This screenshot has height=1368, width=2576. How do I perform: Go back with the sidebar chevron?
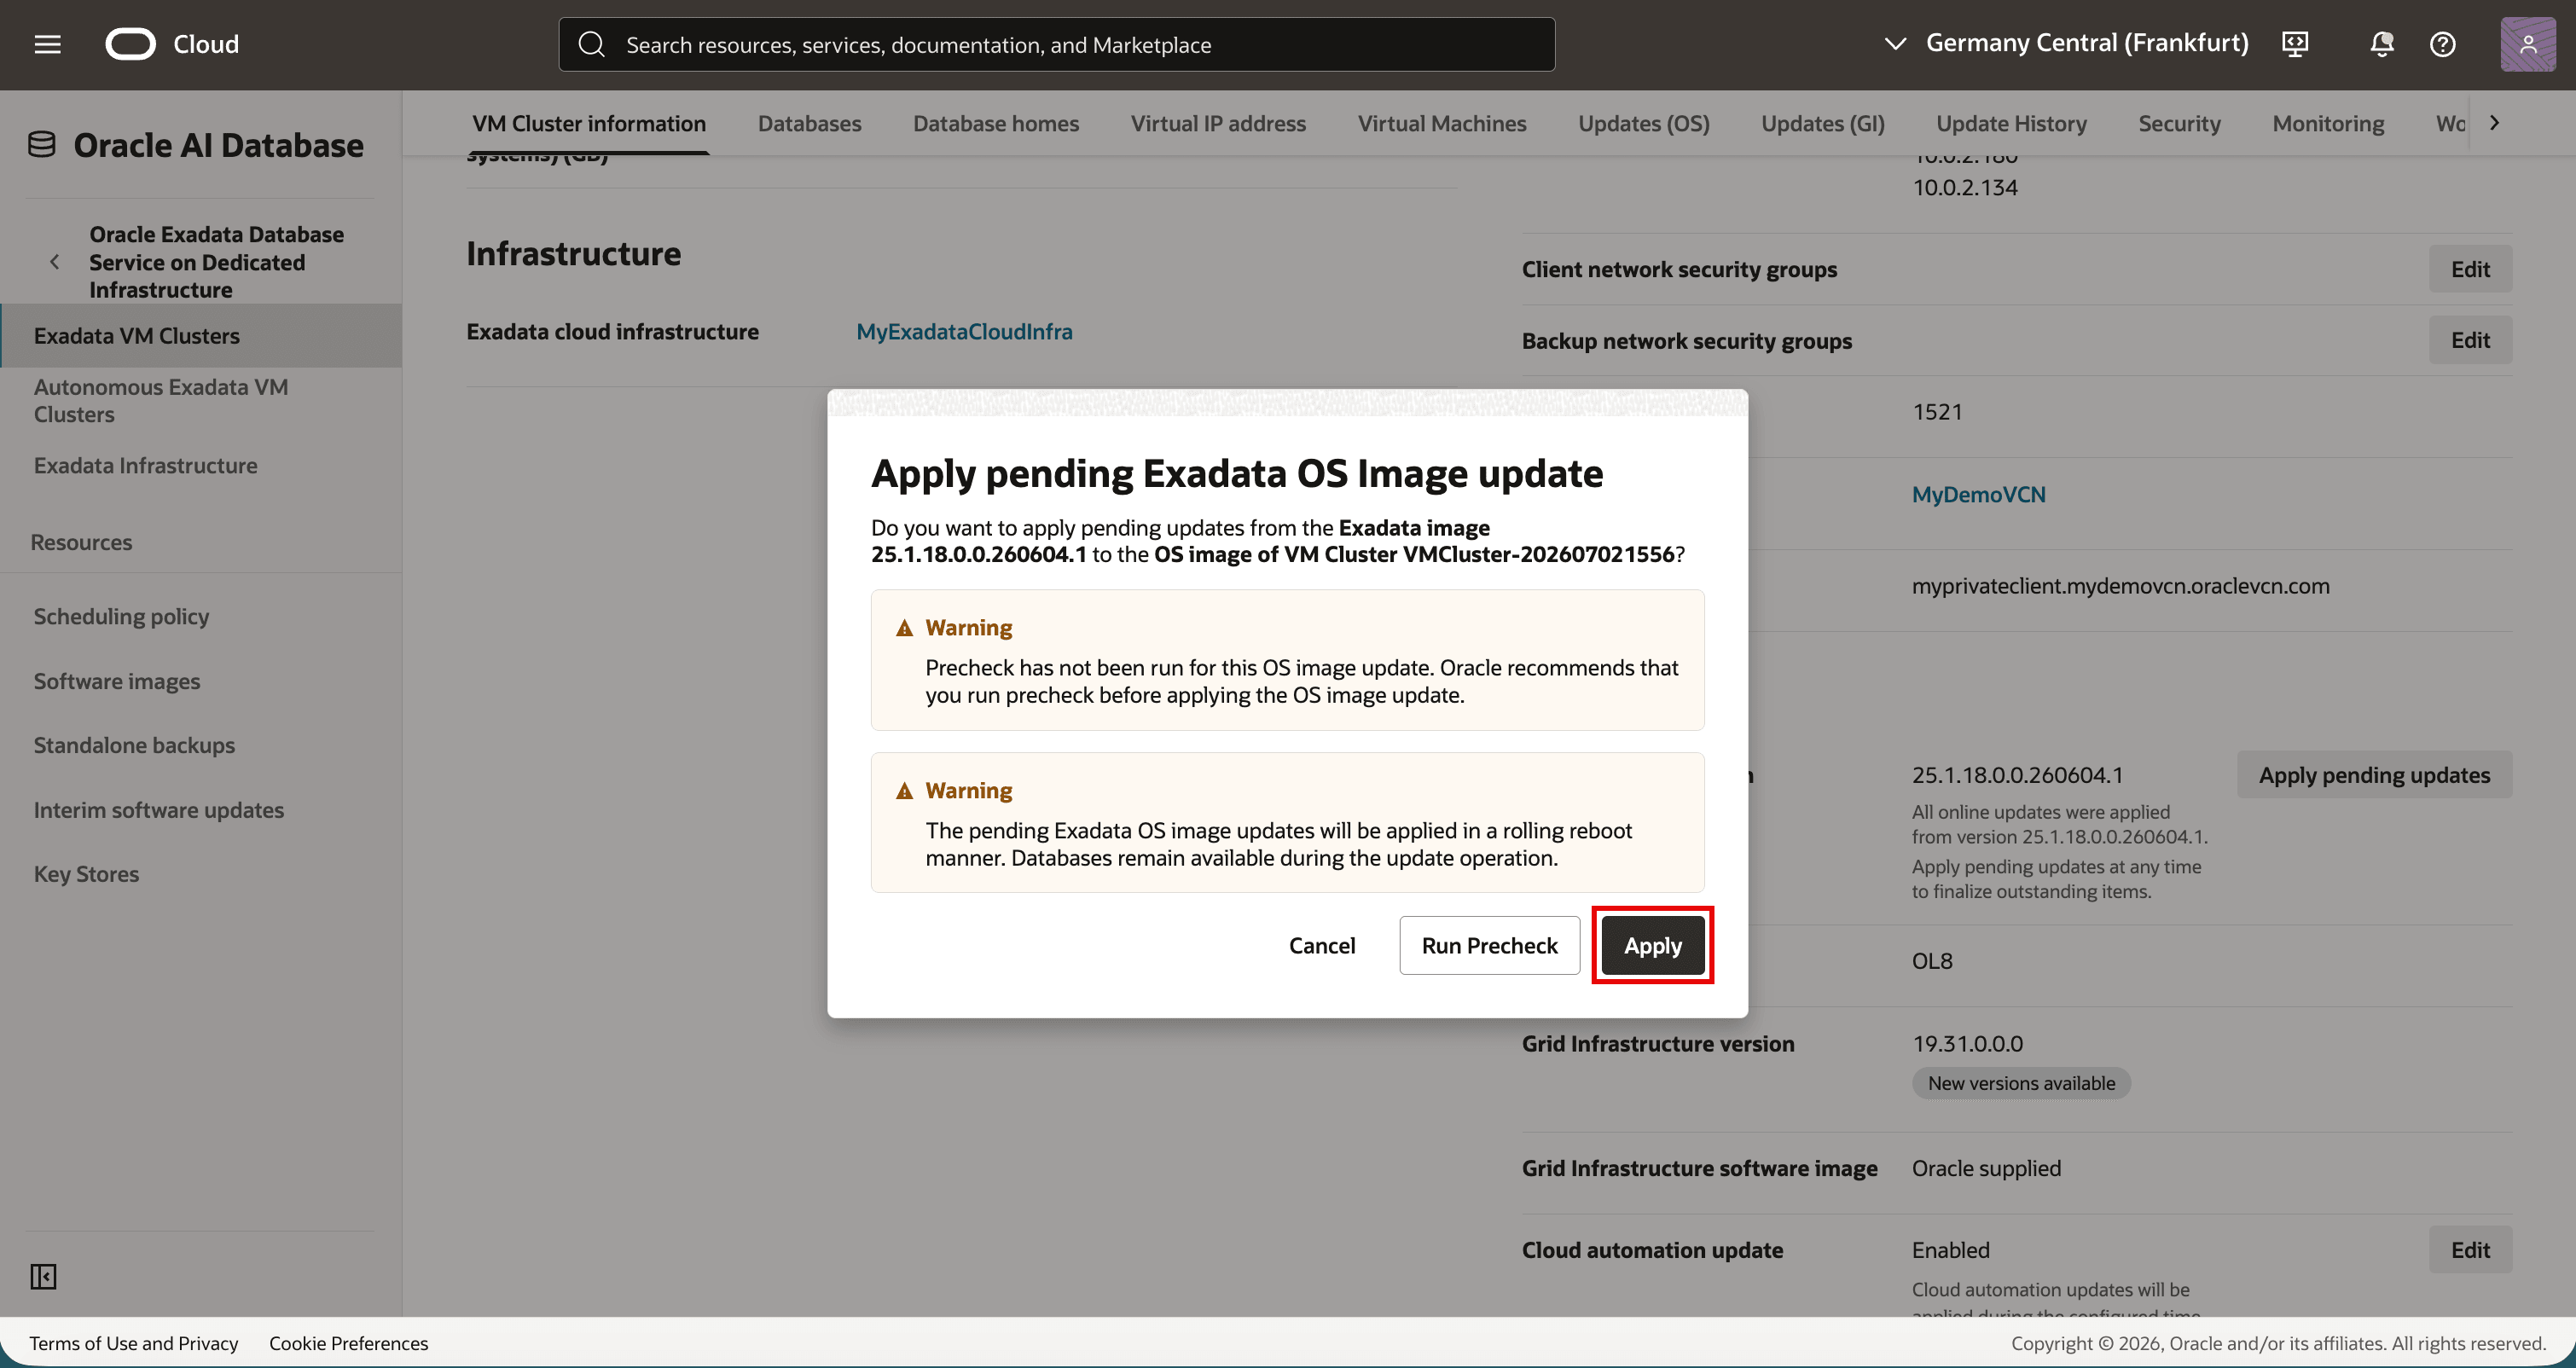[55, 262]
